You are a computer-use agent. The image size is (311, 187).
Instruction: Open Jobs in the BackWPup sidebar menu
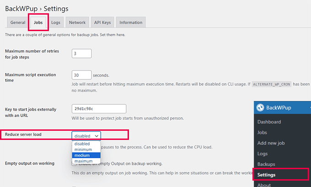point(262,132)
